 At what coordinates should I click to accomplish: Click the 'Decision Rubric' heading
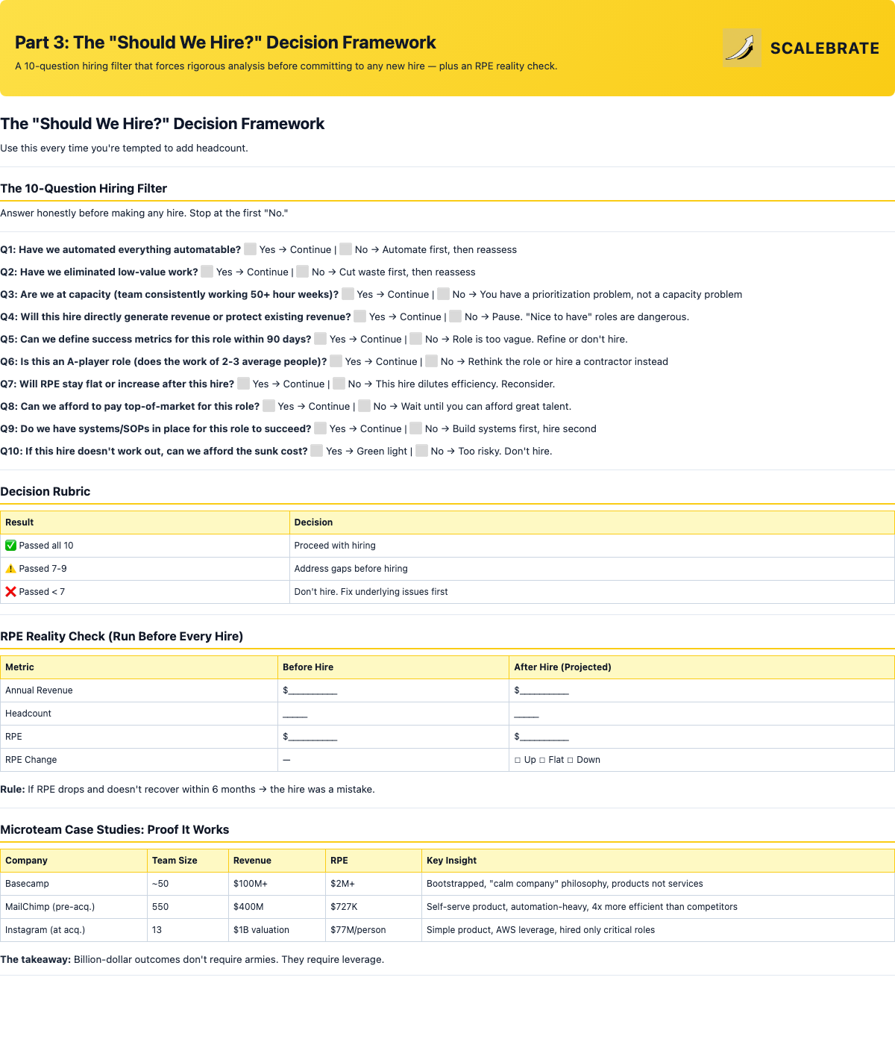click(x=45, y=491)
